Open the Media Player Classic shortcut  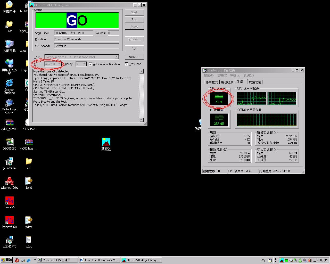click(x=9, y=106)
